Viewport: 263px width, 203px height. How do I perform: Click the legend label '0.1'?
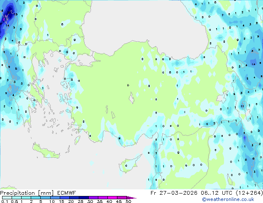[5, 201]
